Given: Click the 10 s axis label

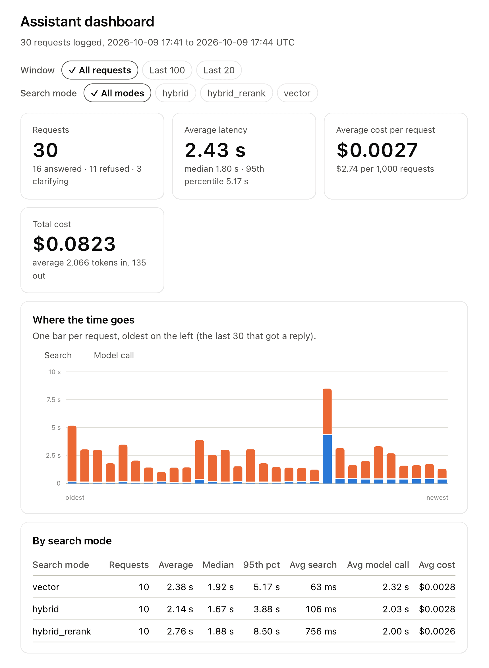Looking at the screenshot, I should [x=55, y=372].
